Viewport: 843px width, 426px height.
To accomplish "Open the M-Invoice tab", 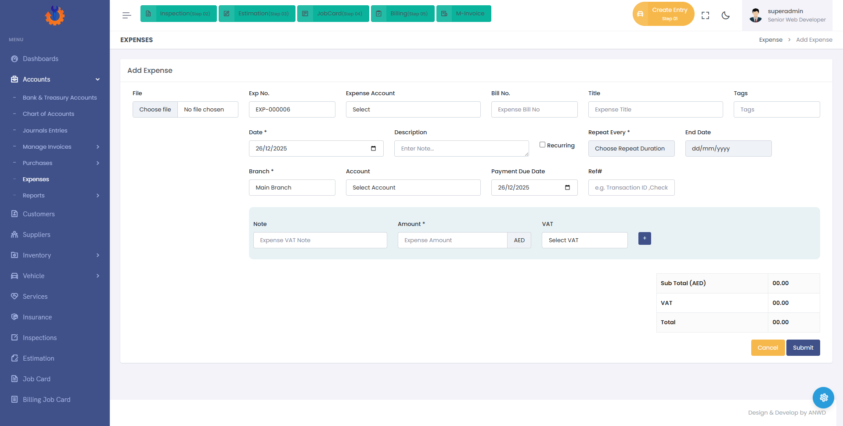I will [464, 14].
